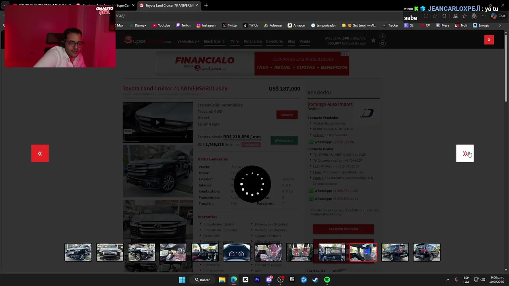Image resolution: width=509 pixels, height=286 pixels.
Task: Open the Directorio menu item
Action: (274, 41)
